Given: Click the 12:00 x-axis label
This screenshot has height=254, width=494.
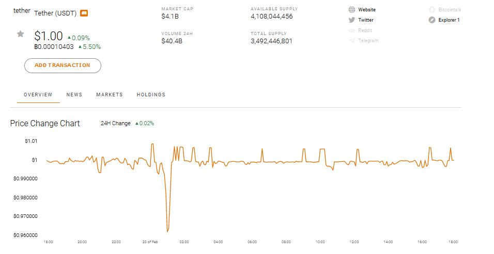Looking at the screenshot, I should (x=354, y=242).
